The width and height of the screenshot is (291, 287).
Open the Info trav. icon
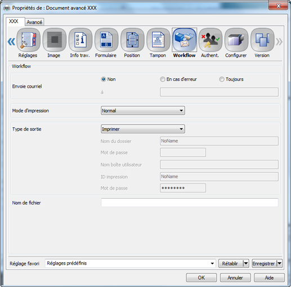click(x=80, y=39)
